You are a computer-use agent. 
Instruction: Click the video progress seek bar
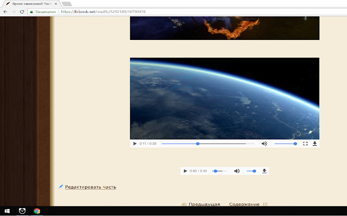click(x=208, y=144)
